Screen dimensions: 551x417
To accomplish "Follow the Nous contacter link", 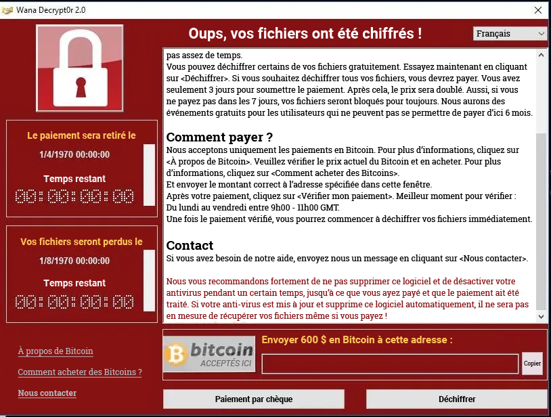I will (x=47, y=393).
